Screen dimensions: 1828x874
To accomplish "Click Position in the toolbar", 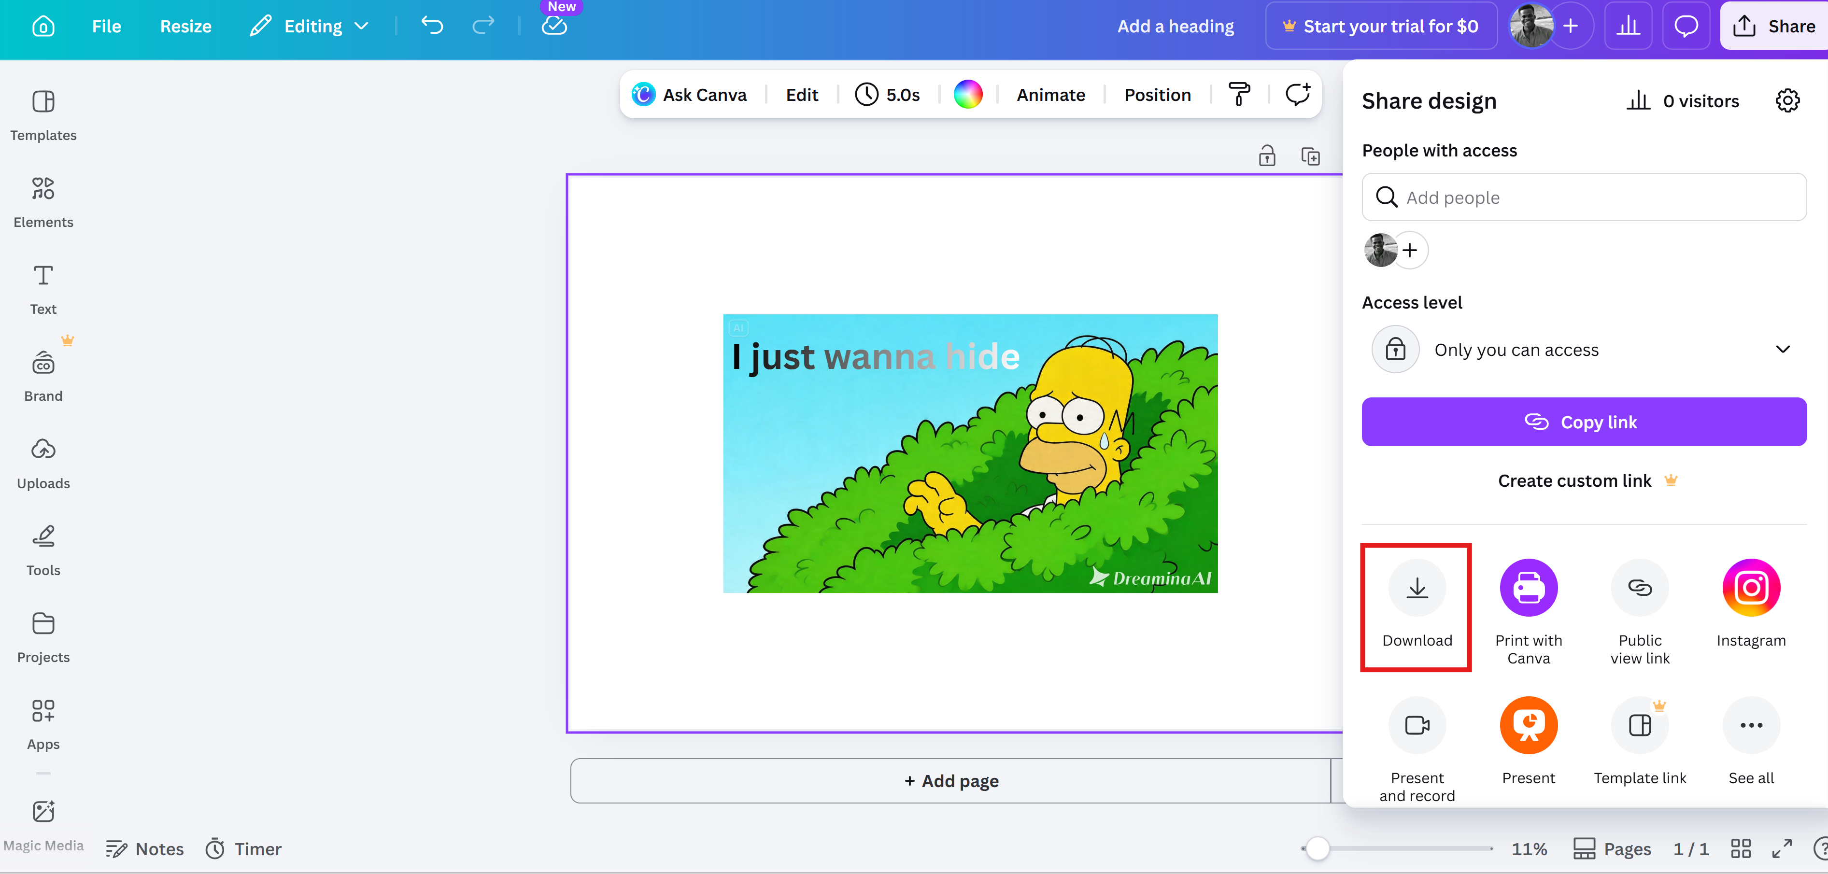I will pos(1157,94).
